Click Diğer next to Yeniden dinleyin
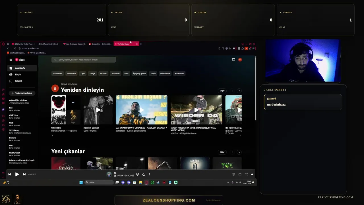Image resolution: width=364 pixels, height=205 pixels. 222,91
